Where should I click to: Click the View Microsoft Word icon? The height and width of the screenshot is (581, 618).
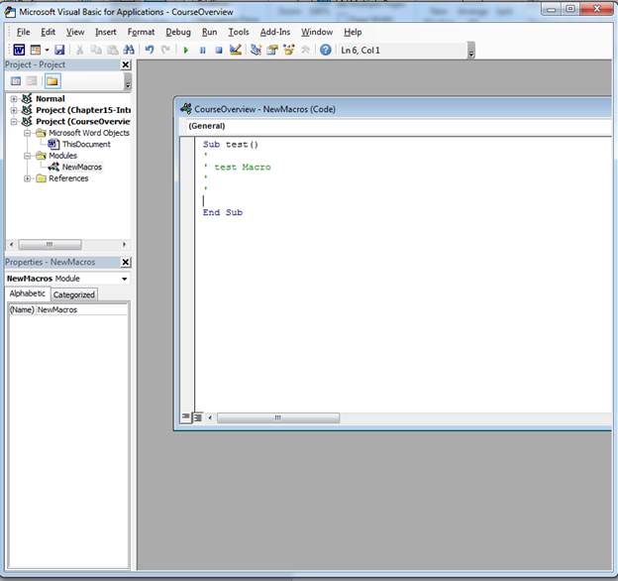[19, 50]
